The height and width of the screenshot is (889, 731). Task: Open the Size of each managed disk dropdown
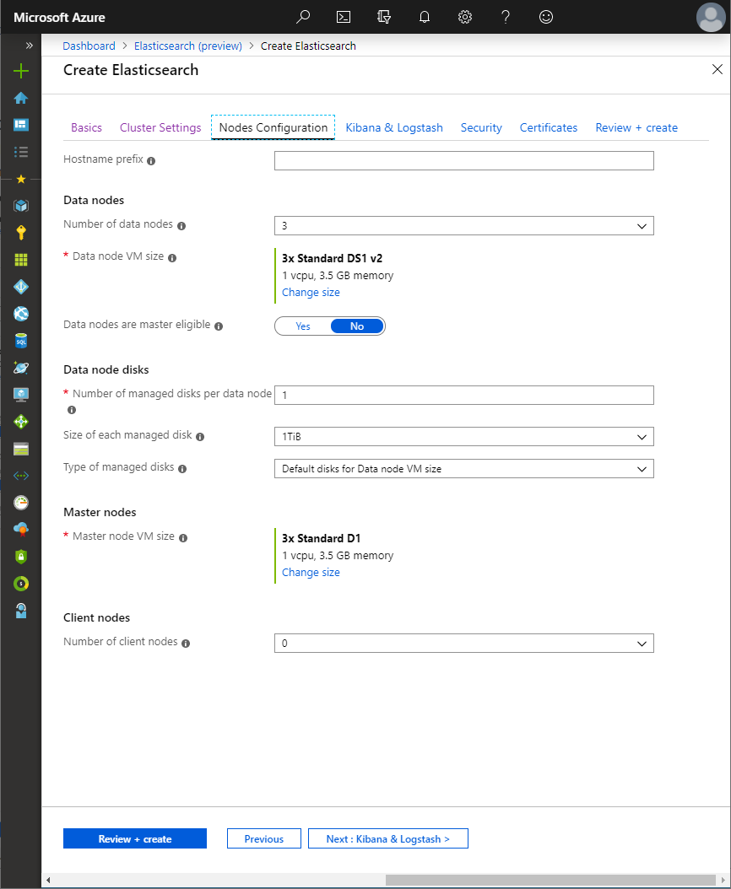(463, 436)
